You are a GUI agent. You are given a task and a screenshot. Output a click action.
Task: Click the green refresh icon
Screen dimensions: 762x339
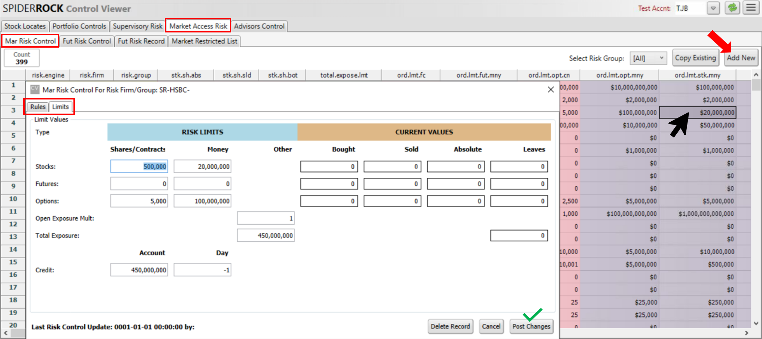click(x=732, y=8)
